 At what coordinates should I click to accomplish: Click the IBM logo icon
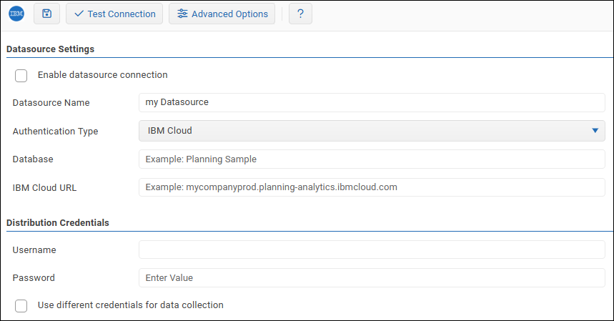[16, 14]
